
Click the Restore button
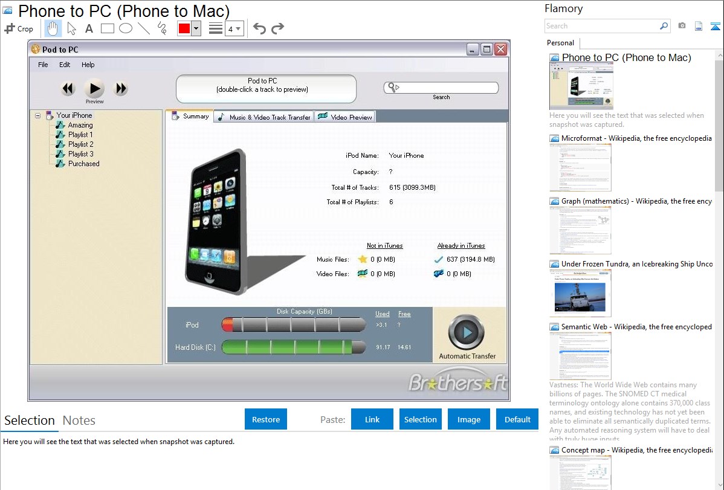point(266,419)
